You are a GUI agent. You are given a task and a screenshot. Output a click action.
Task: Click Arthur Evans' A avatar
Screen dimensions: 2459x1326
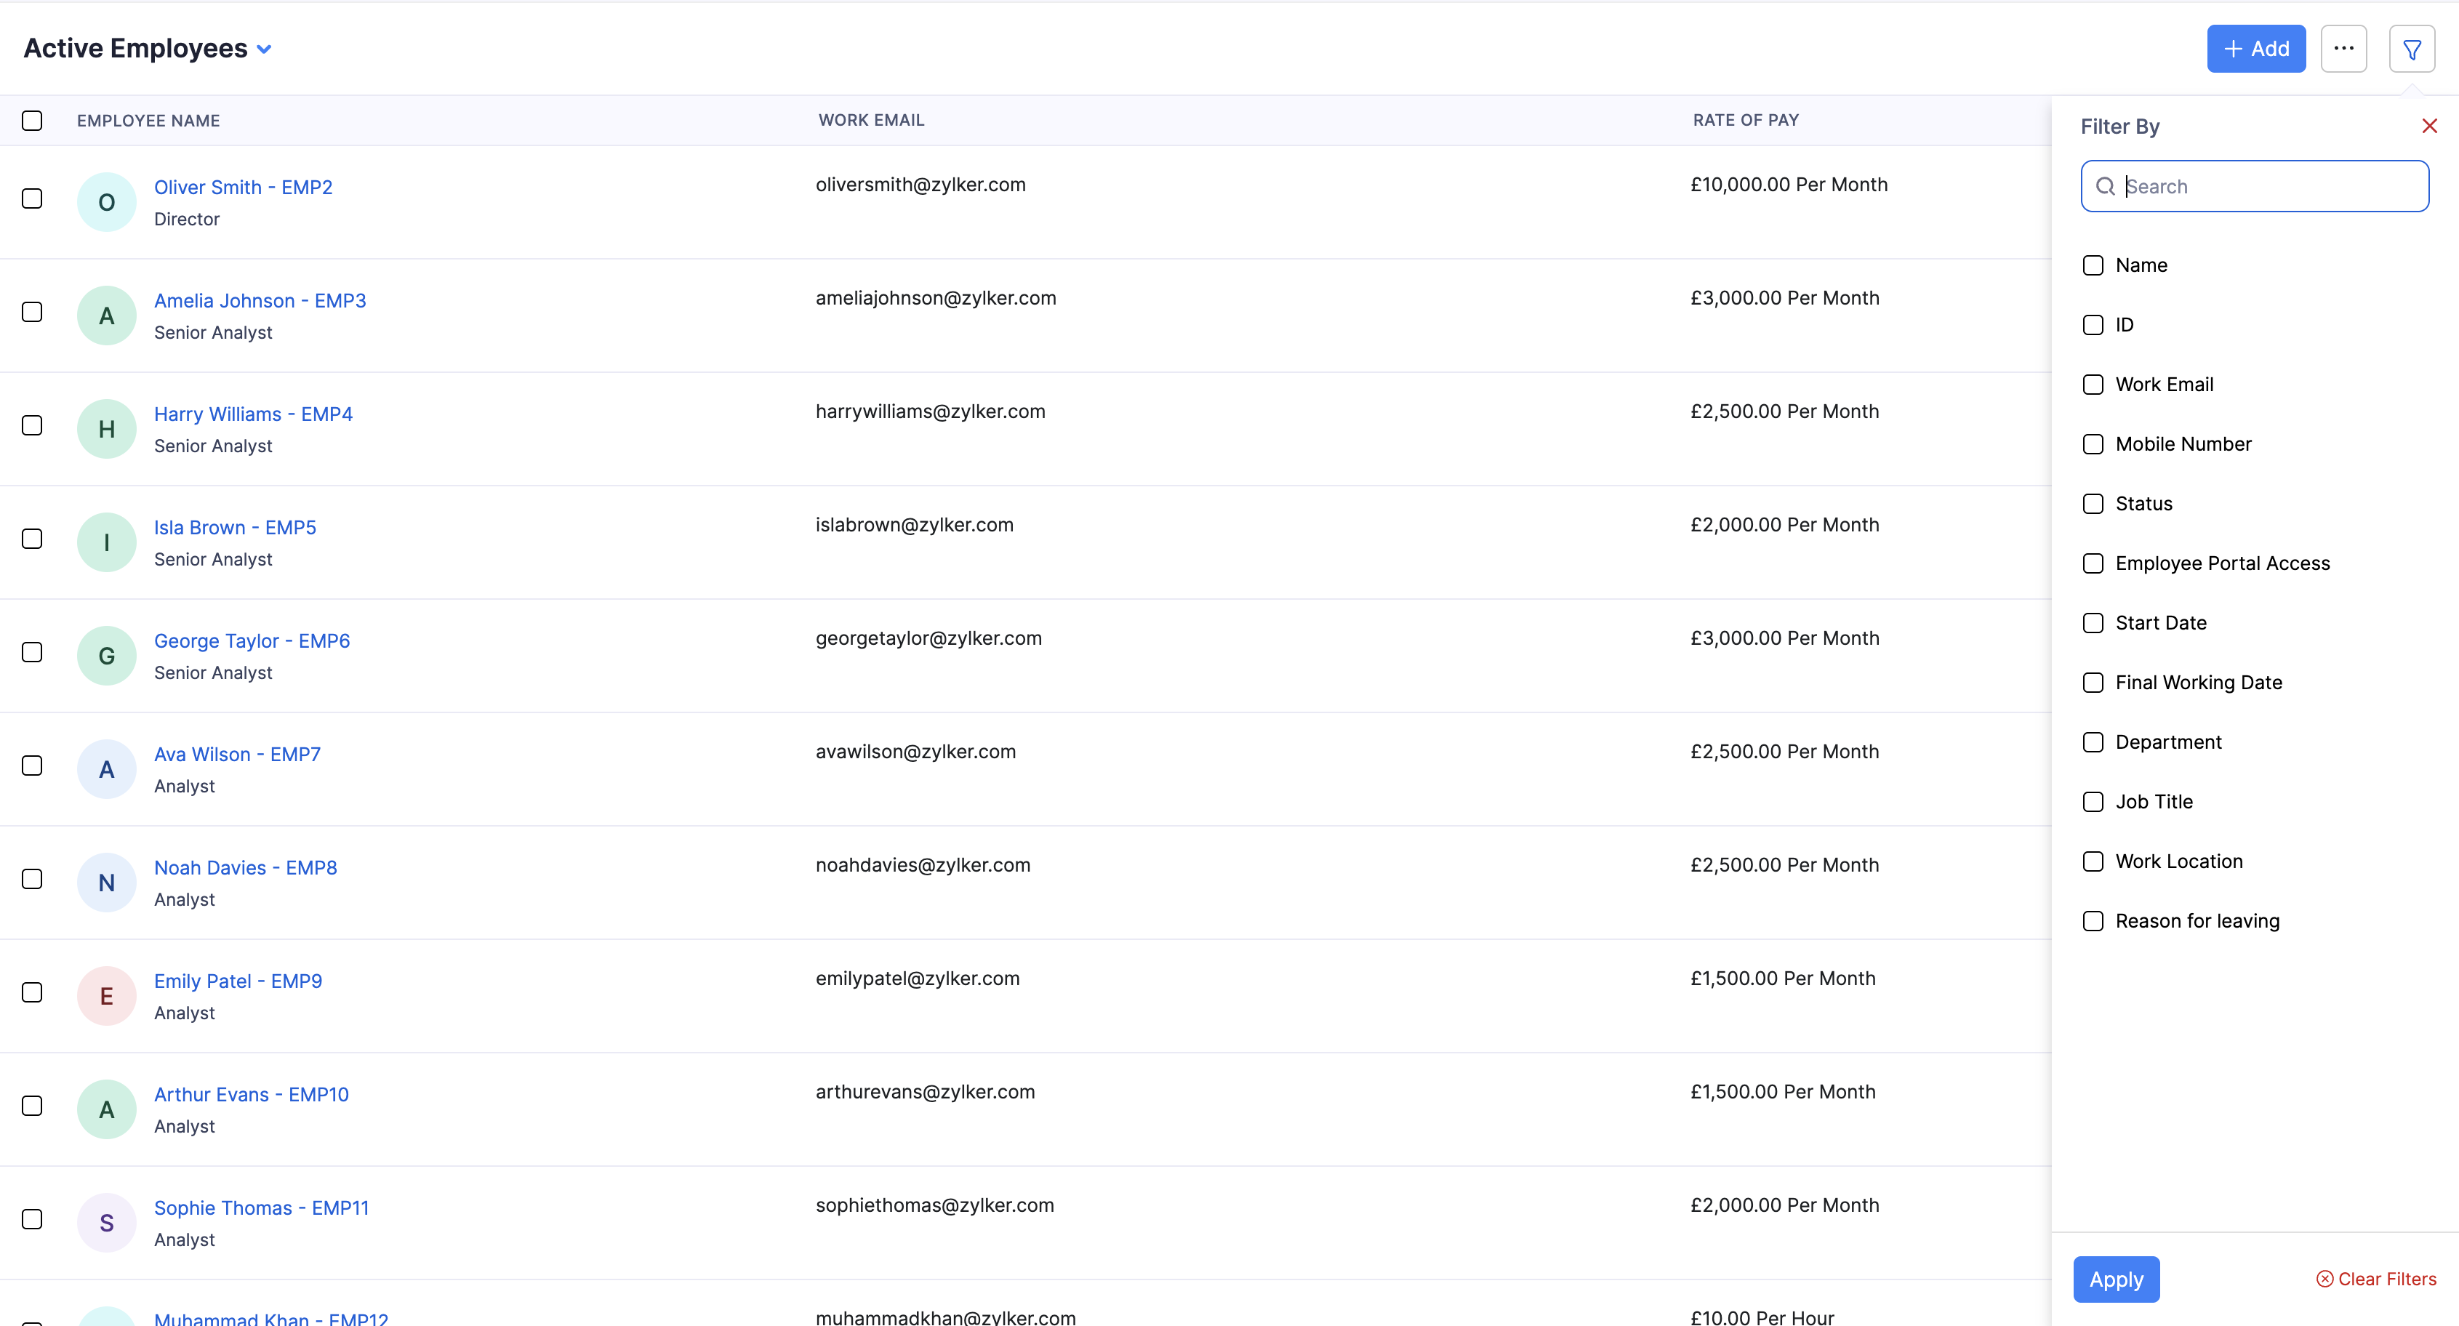click(x=107, y=1109)
